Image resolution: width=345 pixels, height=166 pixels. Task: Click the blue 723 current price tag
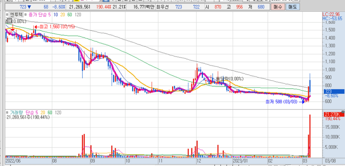coord(334,92)
